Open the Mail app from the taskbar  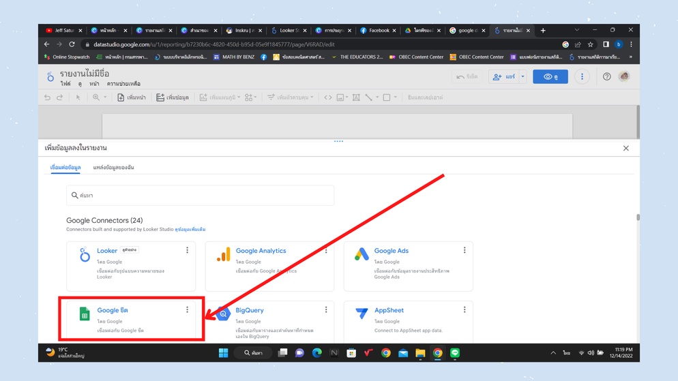403,353
